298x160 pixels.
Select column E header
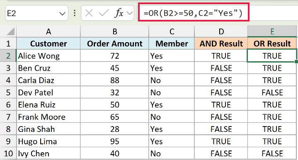[272, 31]
